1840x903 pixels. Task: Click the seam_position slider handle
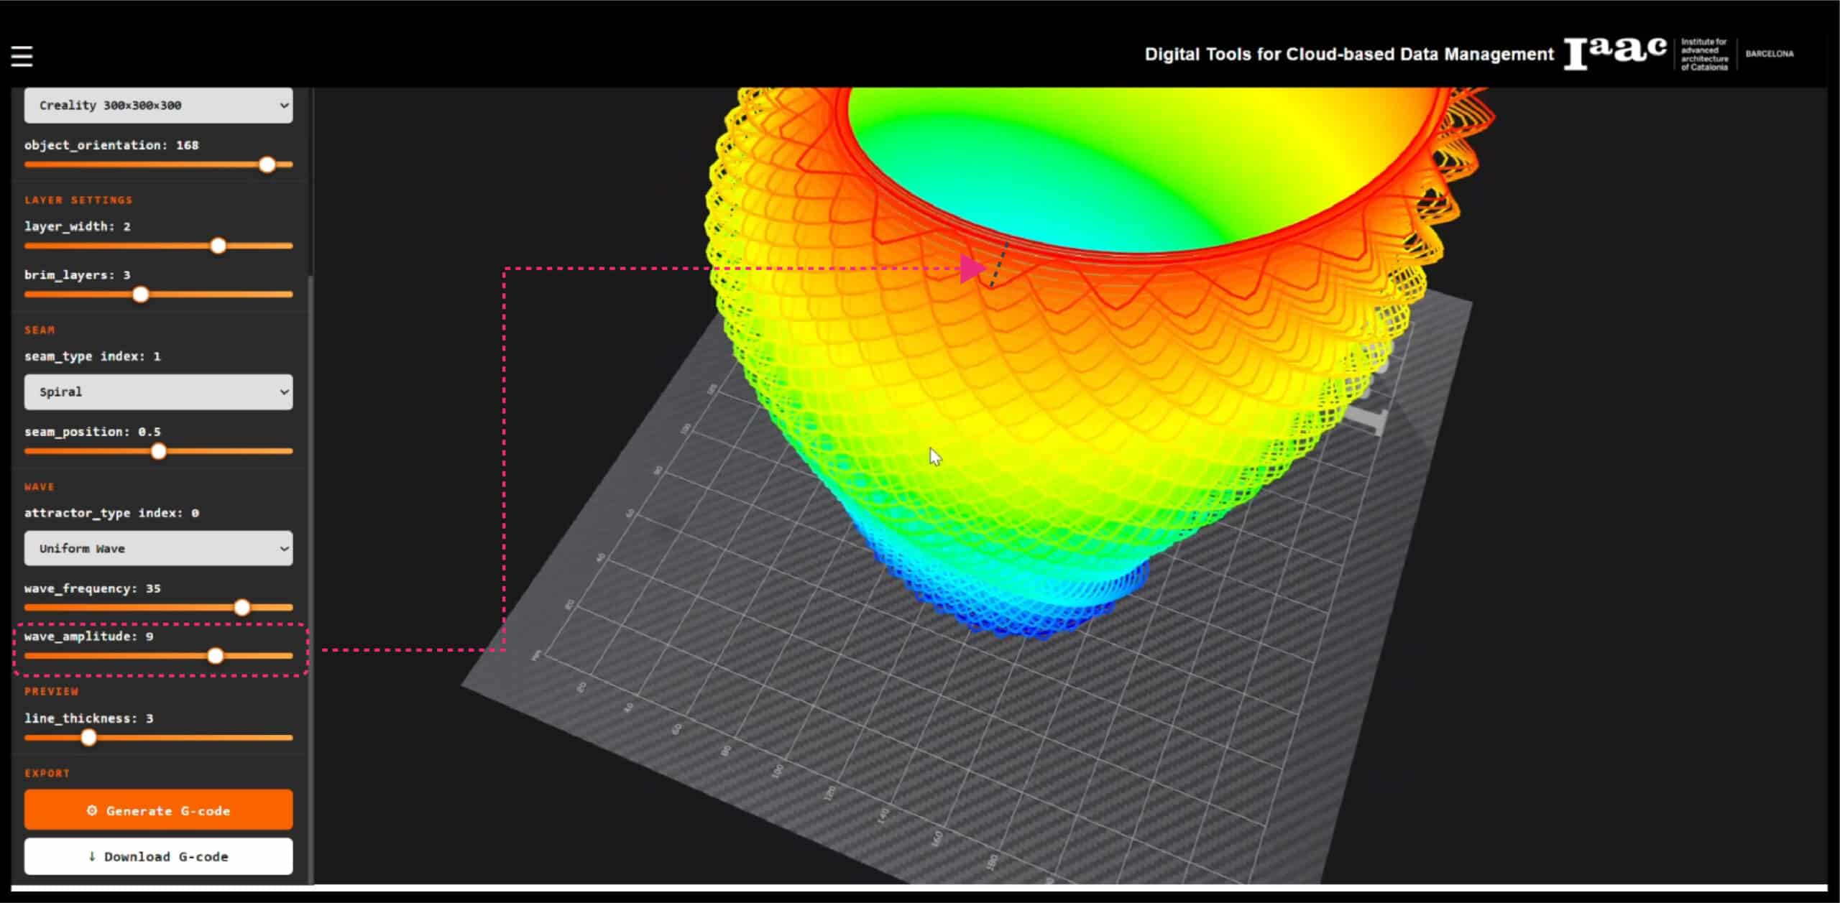pos(159,451)
